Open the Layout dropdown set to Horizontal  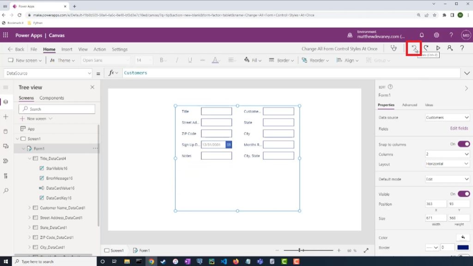446,164
